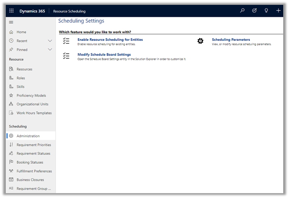This screenshot has height=198, width=289.
Task: Click the plus quick create icon
Action: click(x=278, y=11)
